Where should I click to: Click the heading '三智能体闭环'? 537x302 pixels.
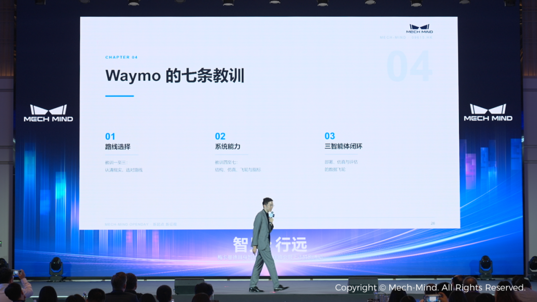(344, 146)
